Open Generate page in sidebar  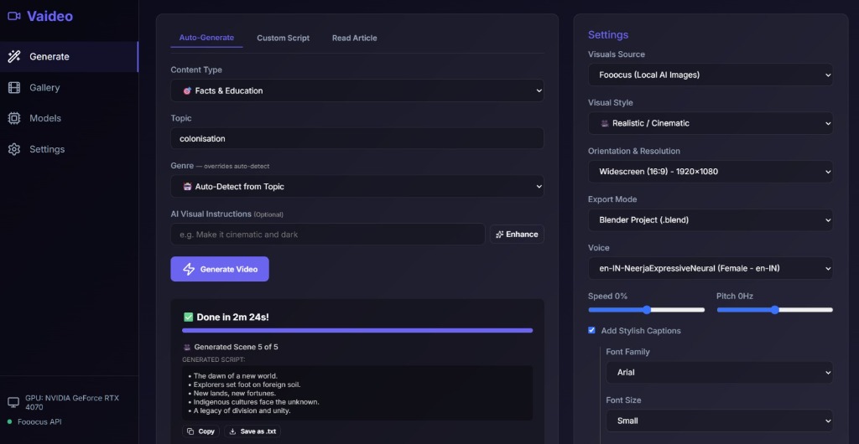[69, 56]
